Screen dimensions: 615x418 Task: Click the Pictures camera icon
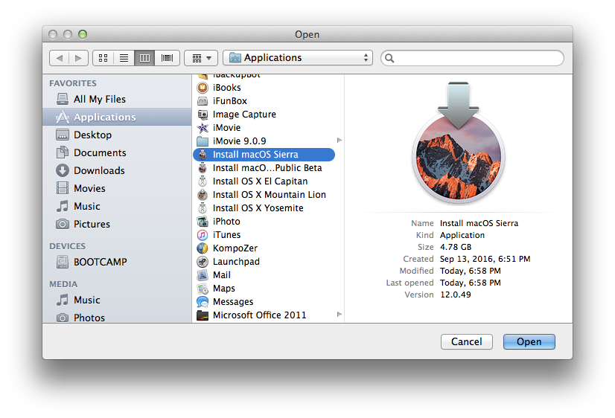click(63, 224)
